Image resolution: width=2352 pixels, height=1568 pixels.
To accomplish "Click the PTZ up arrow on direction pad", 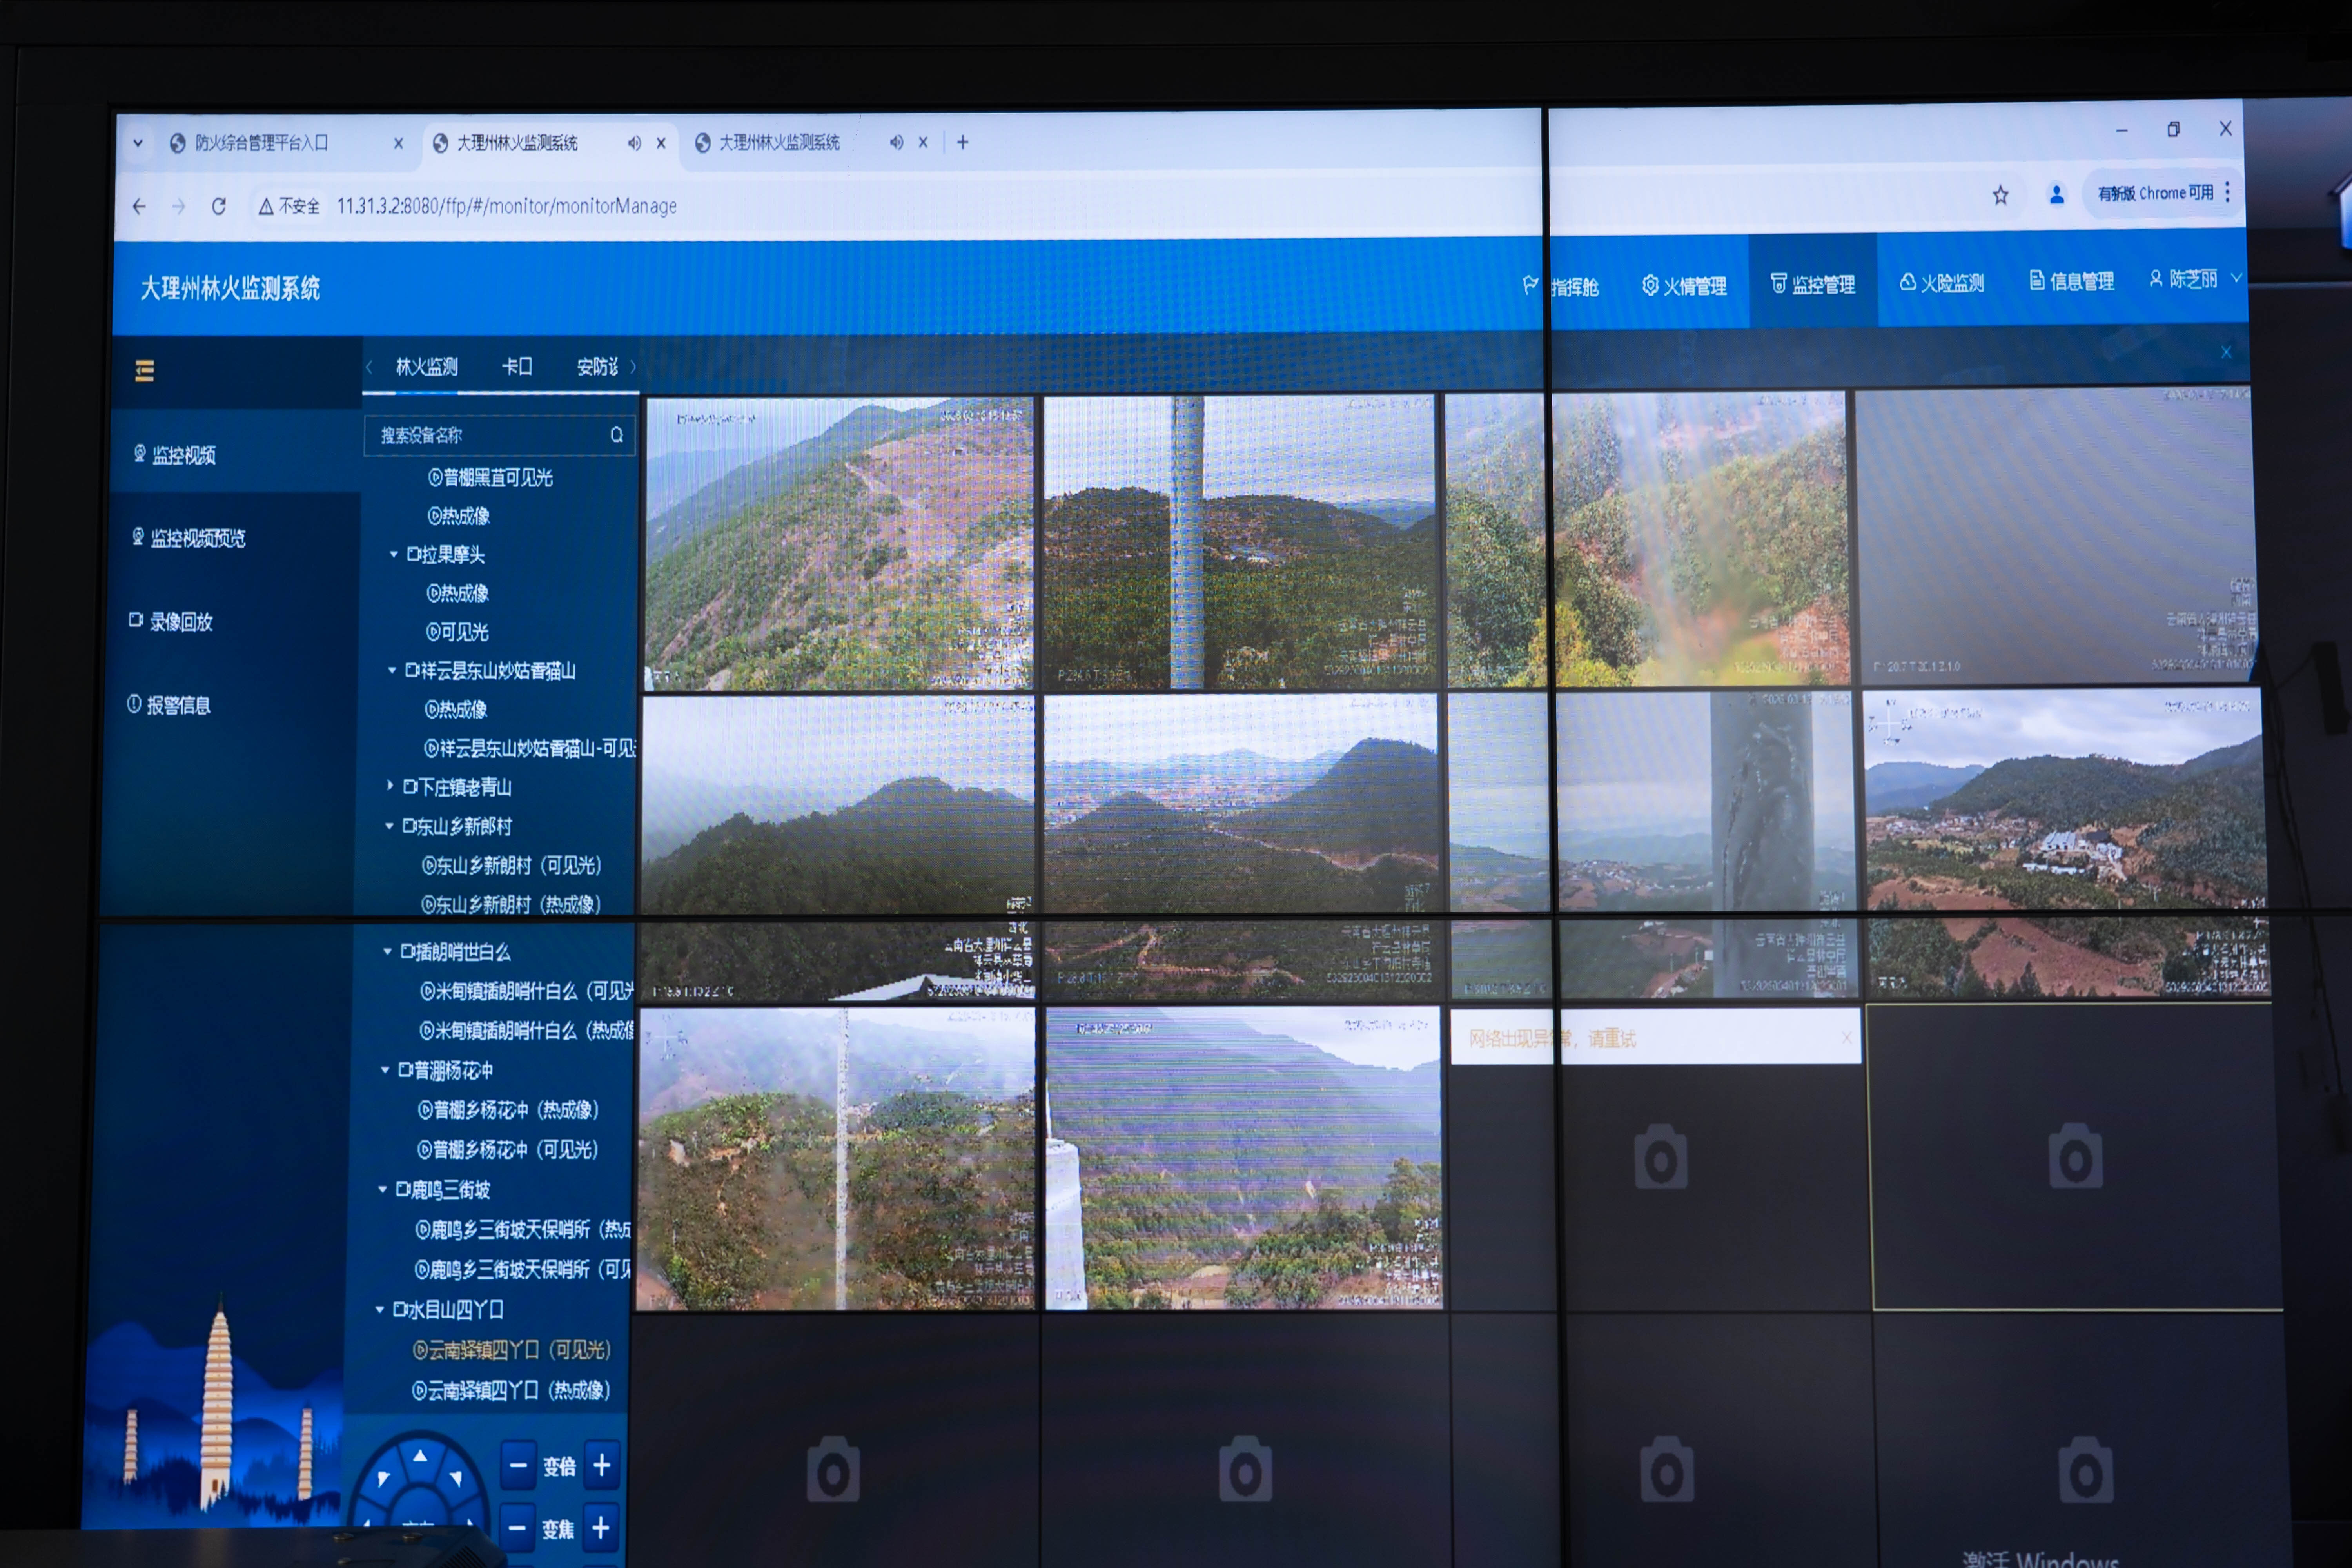I will [420, 1457].
